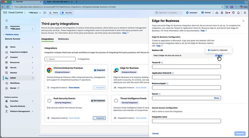Click the browser back arrow
249x138 pixels.
(x=3, y=7)
